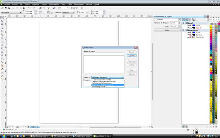Image resolution: width=220 pixels, height=138 pixels.
Task: Toggle visibility eye of Capa 1 layer
Action: tap(188, 28)
